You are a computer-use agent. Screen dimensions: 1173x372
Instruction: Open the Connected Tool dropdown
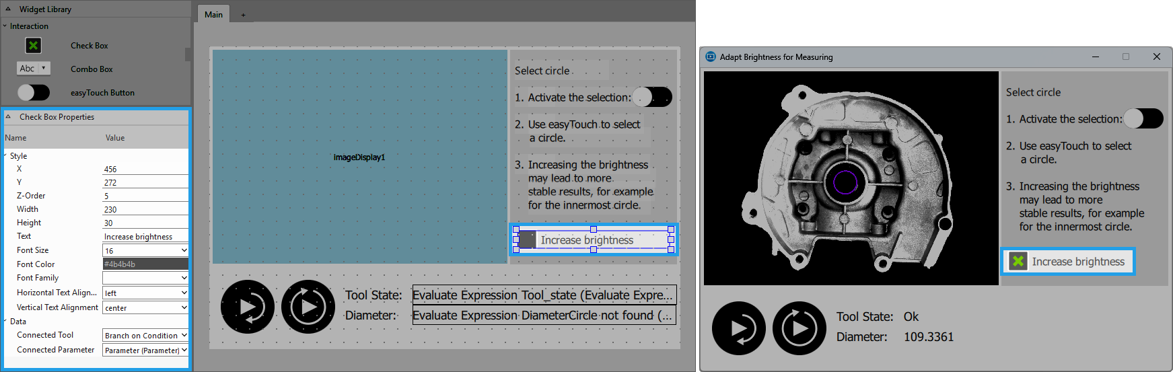coord(184,335)
